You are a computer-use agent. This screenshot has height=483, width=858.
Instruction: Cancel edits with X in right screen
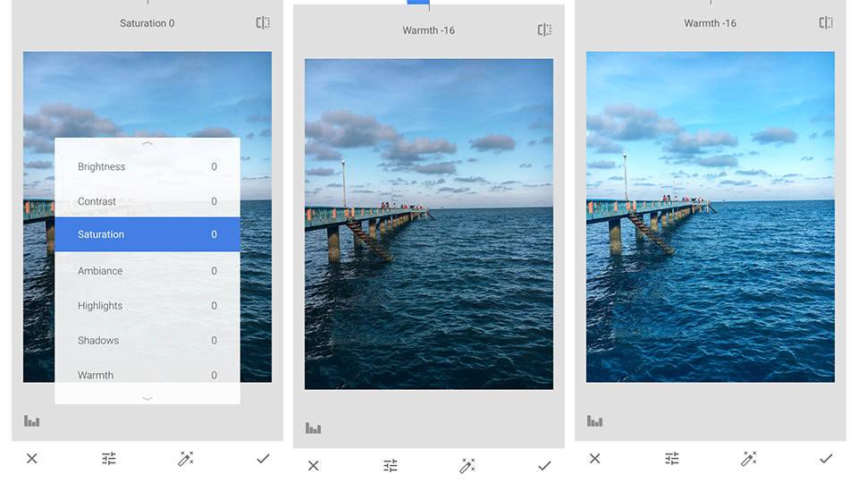point(595,458)
